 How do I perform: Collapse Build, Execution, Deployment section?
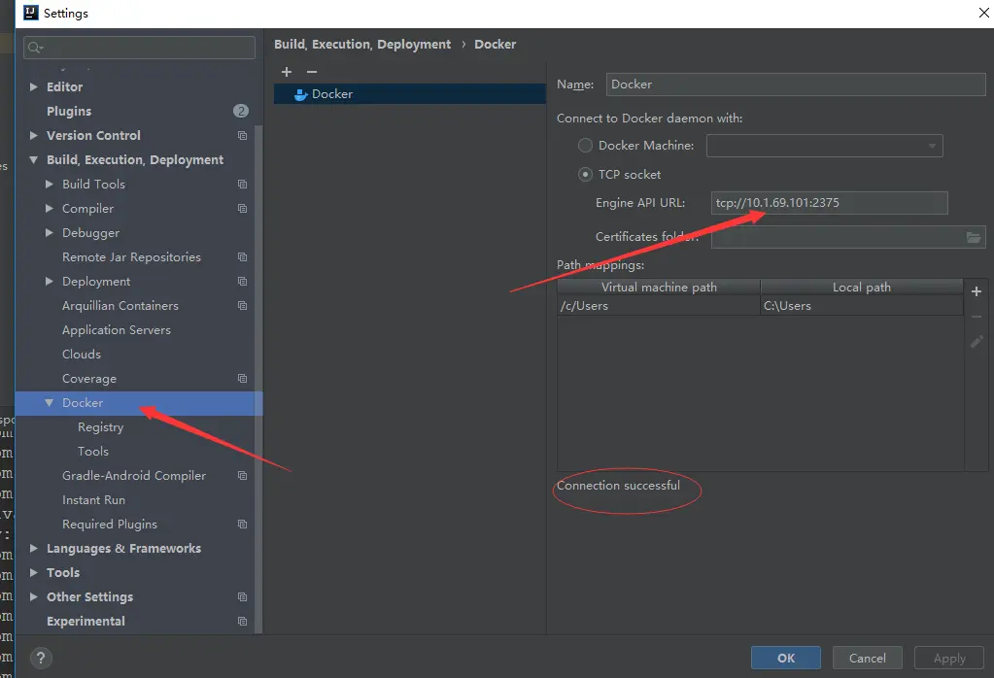pyautogui.click(x=34, y=160)
